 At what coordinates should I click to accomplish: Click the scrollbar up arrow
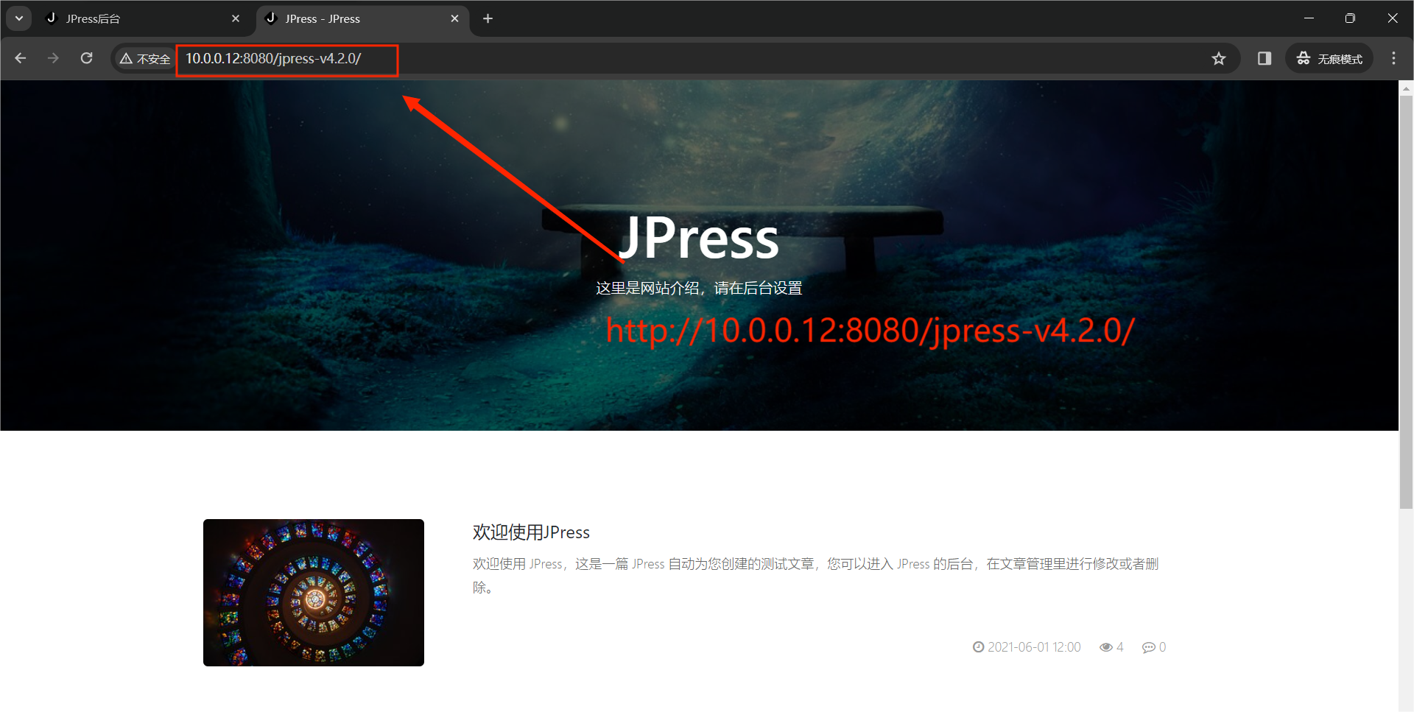click(x=1406, y=88)
